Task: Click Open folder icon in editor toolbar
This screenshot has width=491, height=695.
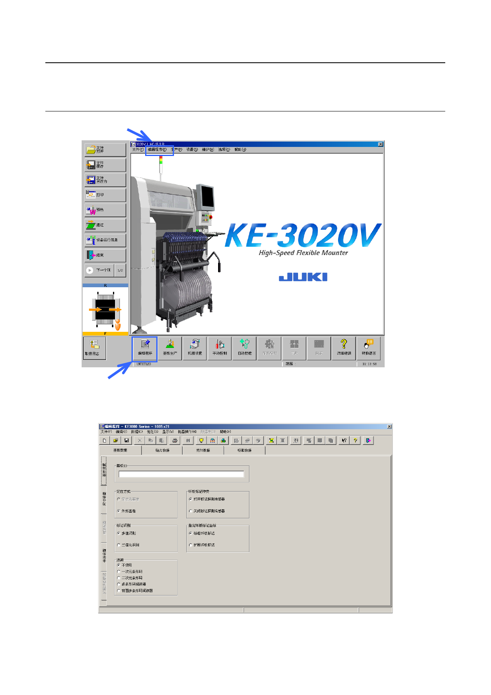Action: click(x=116, y=440)
